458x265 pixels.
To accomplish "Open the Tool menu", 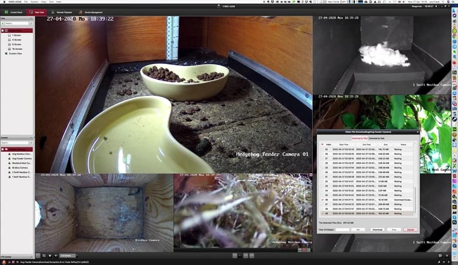I will tap(51, 2).
